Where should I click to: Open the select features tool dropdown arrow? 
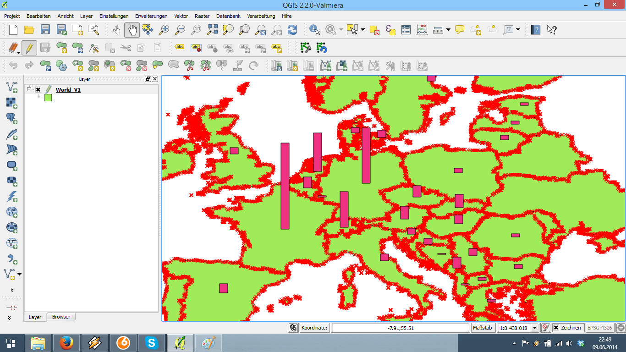363,30
